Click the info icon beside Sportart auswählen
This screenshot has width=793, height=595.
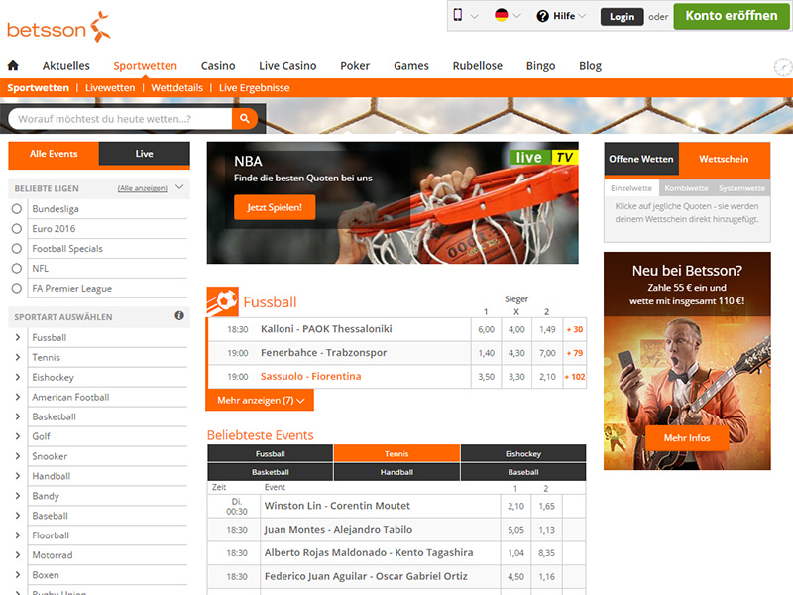[179, 315]
